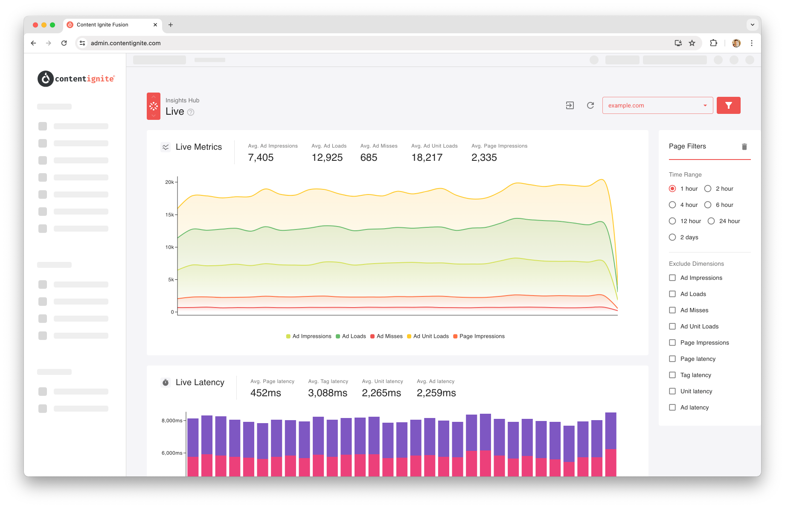785x508 pixels.
Task: Click the export arrow icon beside refresh
Action: click(570, 105)
